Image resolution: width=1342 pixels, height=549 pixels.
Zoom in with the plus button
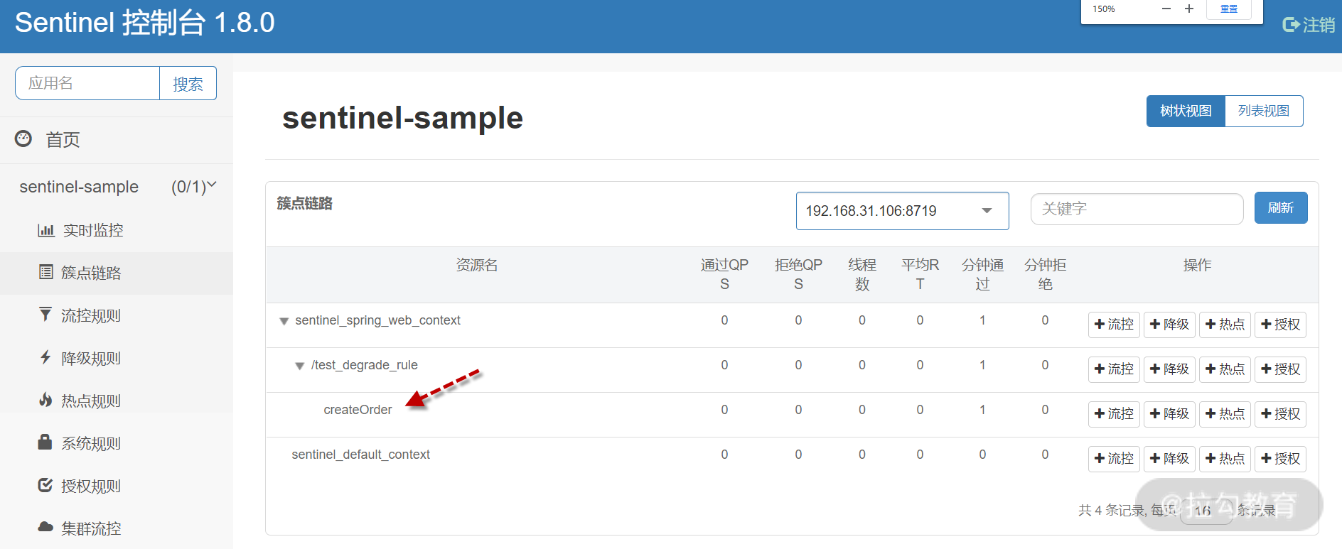pyautogui.click(x=1189, y=9)
